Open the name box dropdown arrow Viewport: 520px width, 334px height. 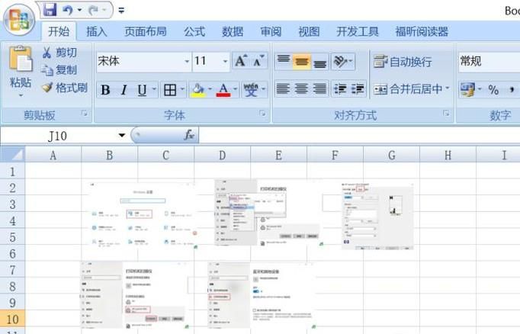(122, 135)
